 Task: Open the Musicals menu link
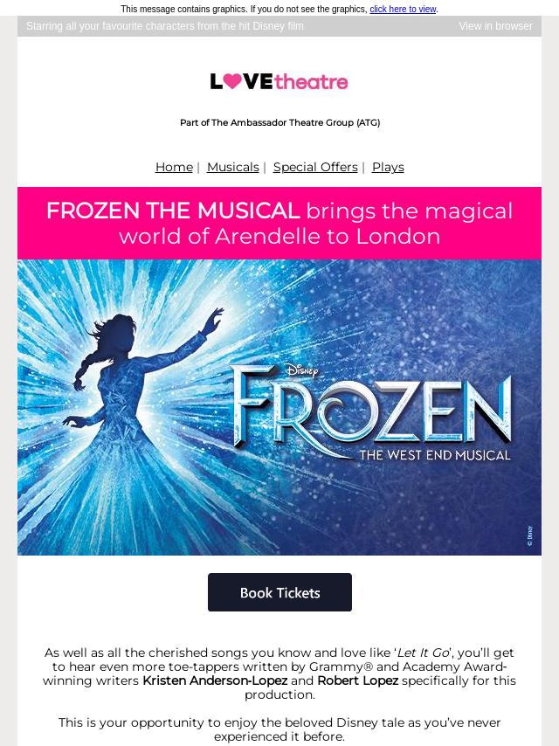point(233,167)
